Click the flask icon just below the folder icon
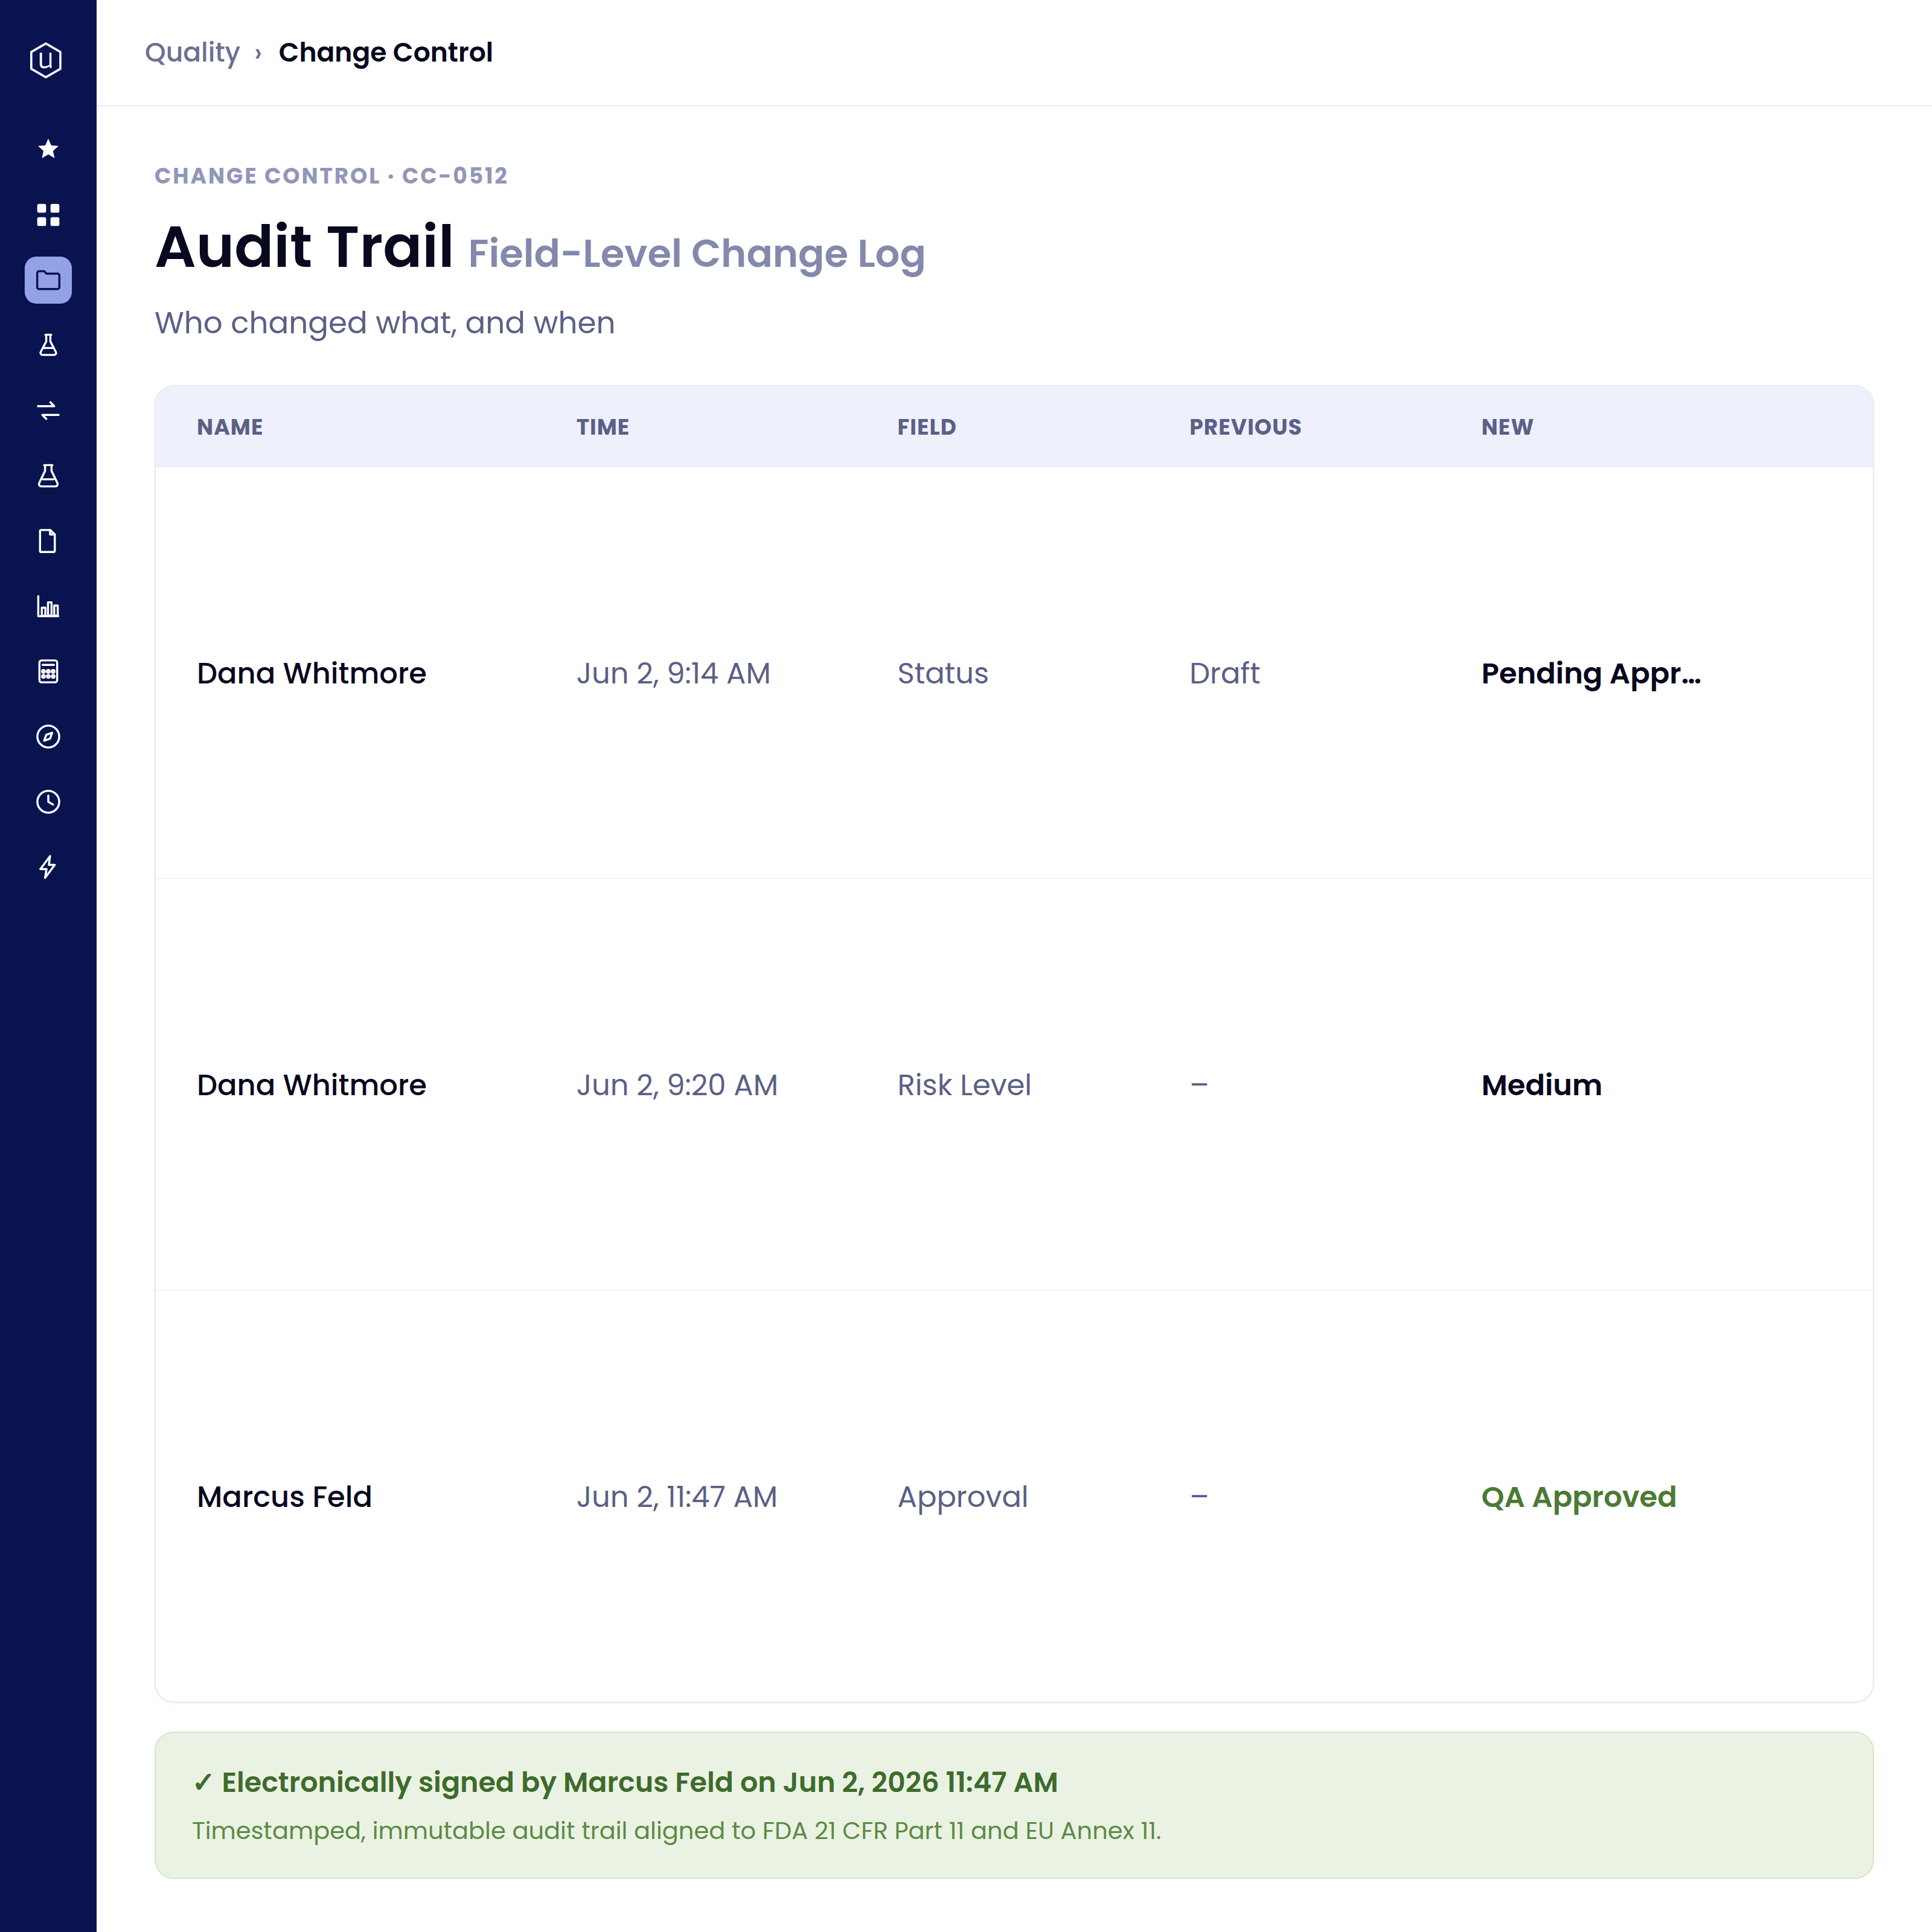 48,345
